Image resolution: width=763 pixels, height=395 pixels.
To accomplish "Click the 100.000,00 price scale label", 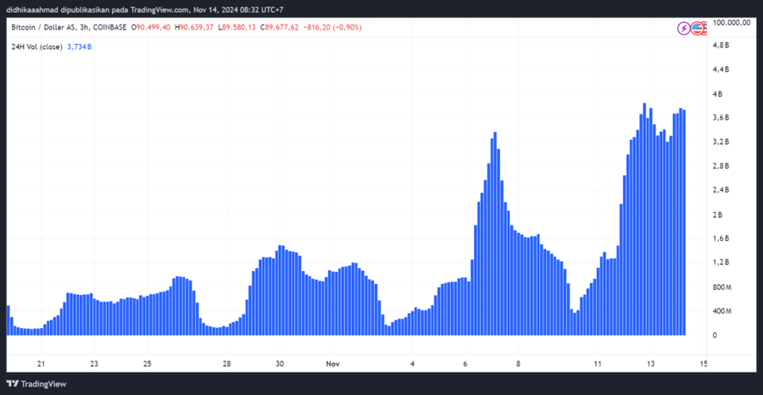I will pos(732,23).
